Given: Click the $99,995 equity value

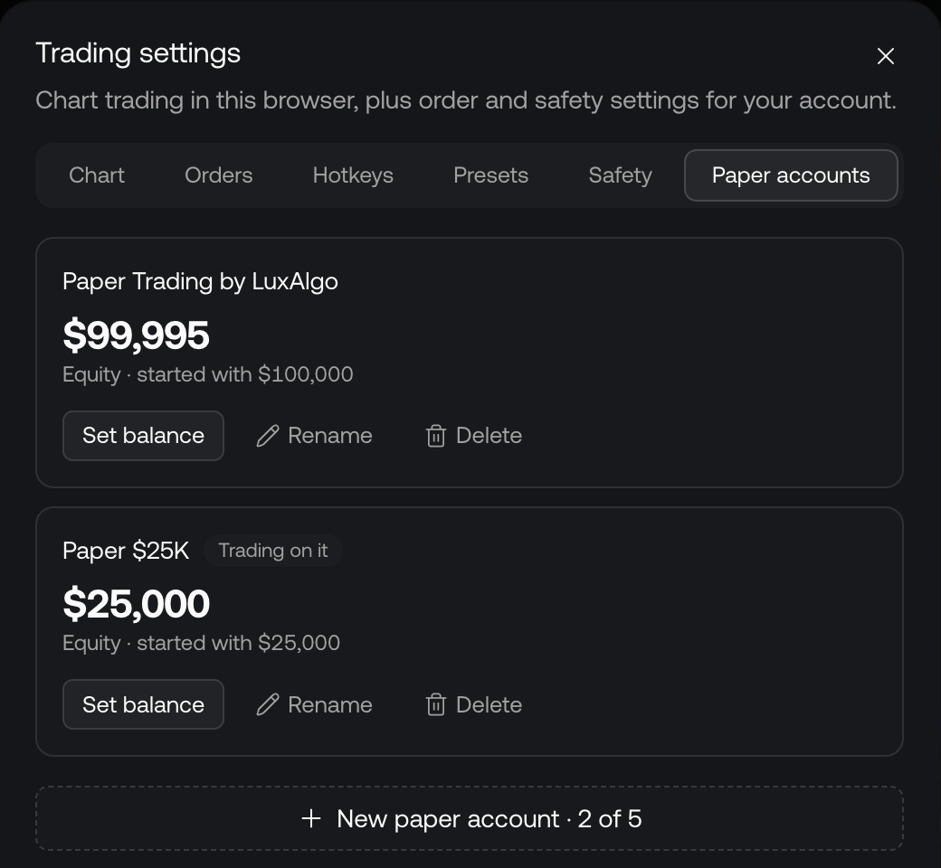Looking at the screenshot, I should click(x=137, y=335).
